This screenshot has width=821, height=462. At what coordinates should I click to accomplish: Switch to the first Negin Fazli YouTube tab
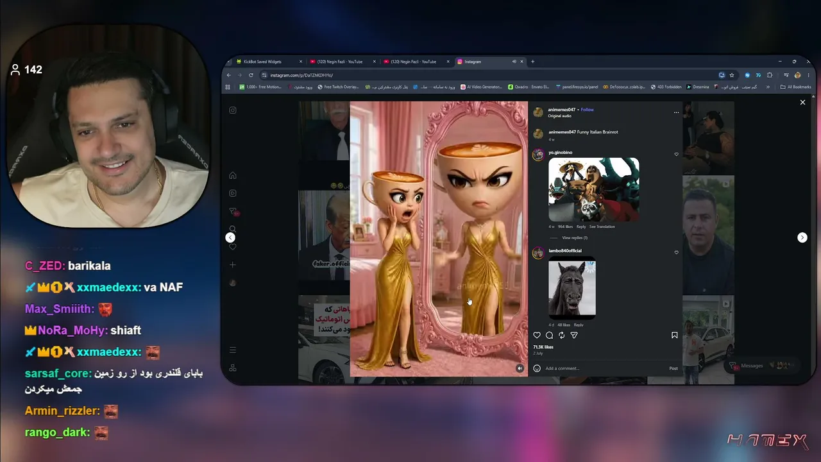341,62
